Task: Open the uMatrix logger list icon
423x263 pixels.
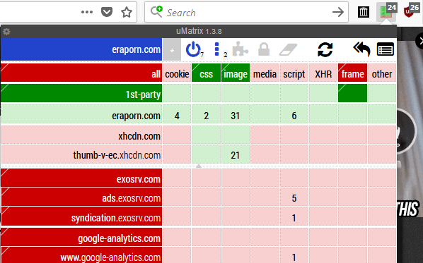Action: tap(386, 49)
